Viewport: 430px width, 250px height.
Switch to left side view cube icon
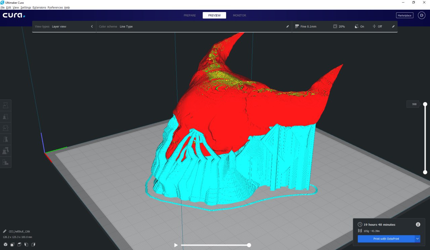click(x=26, y=245)
